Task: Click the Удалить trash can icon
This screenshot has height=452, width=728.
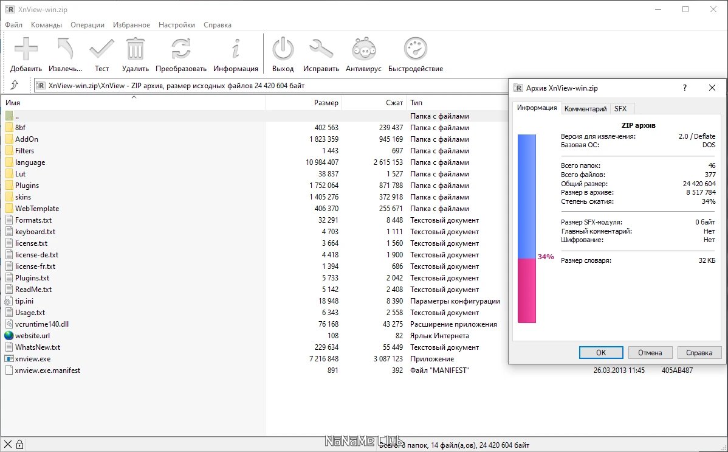Action: pyautogui.click(x=135, y=49)
